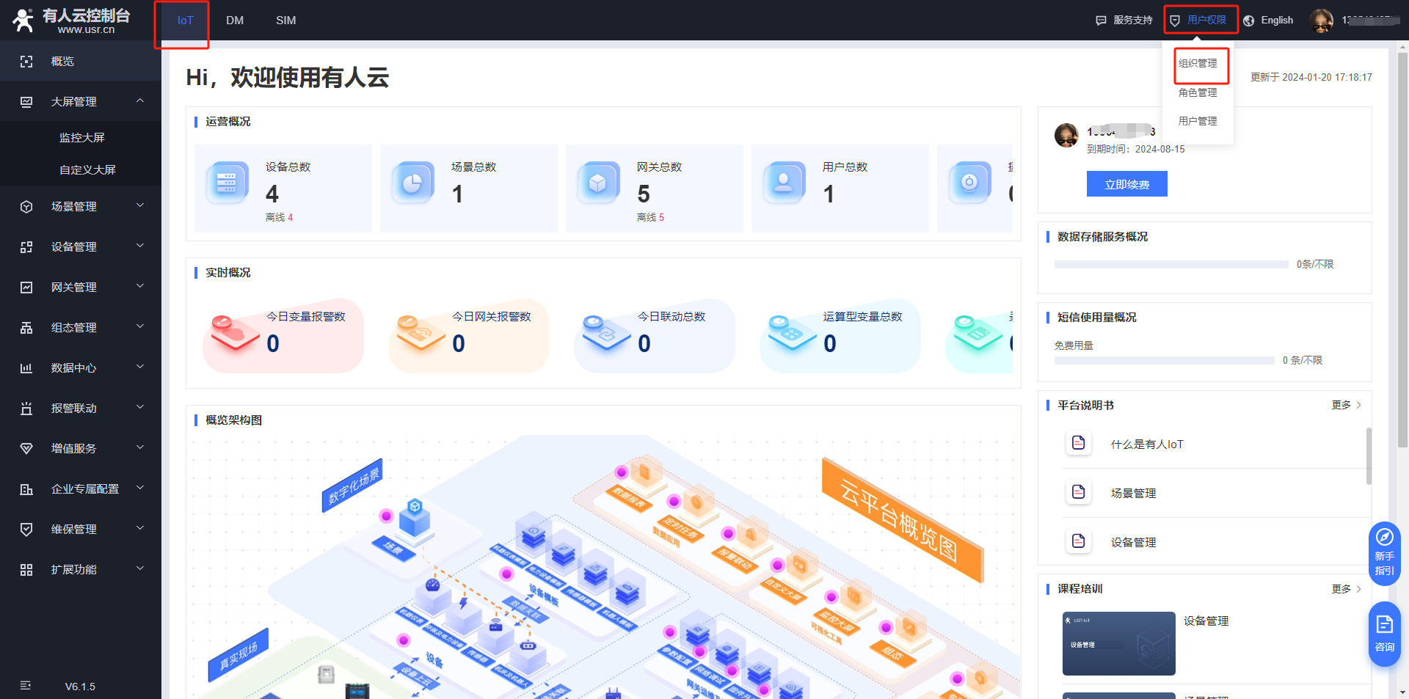Click the user avatar in top bar
The width and height of the screenshot is (1409, 699).
(1321, 21)
